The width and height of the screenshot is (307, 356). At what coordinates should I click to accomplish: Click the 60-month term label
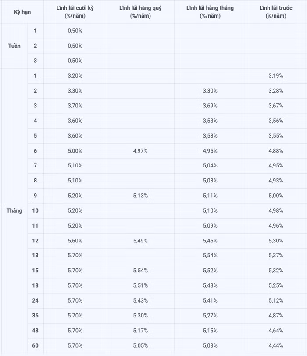coord(35,345)
